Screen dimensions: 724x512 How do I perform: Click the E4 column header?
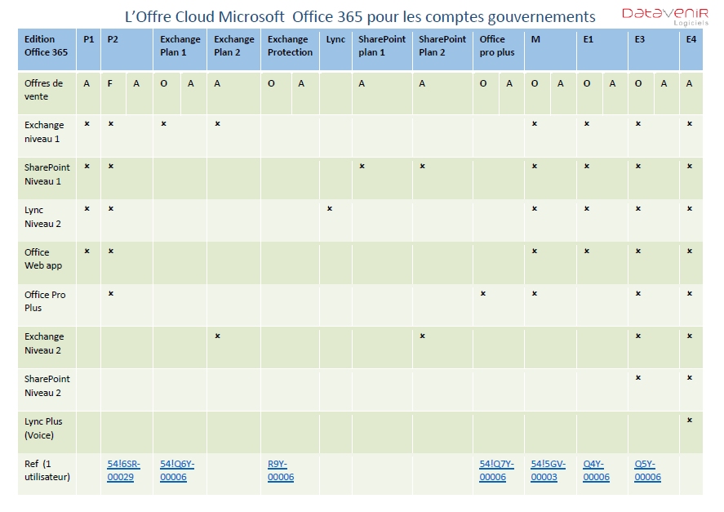click(x=691, y=50)
